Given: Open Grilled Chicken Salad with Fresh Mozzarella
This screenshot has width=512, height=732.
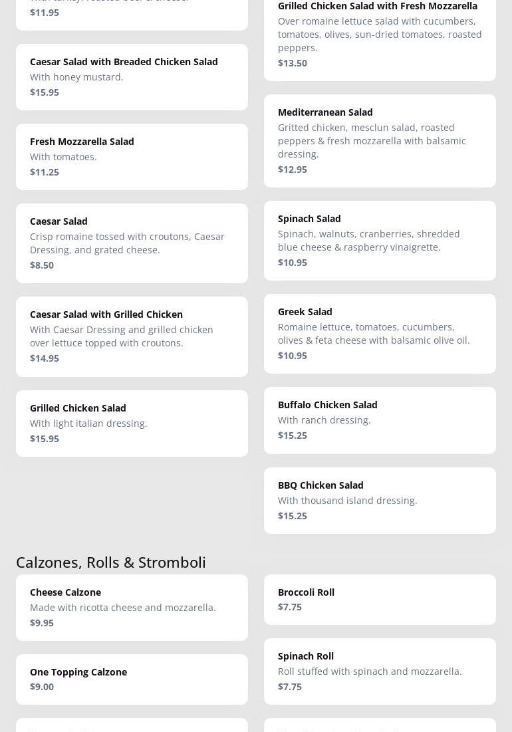Looking at the screenshot, I should point(380,35).
